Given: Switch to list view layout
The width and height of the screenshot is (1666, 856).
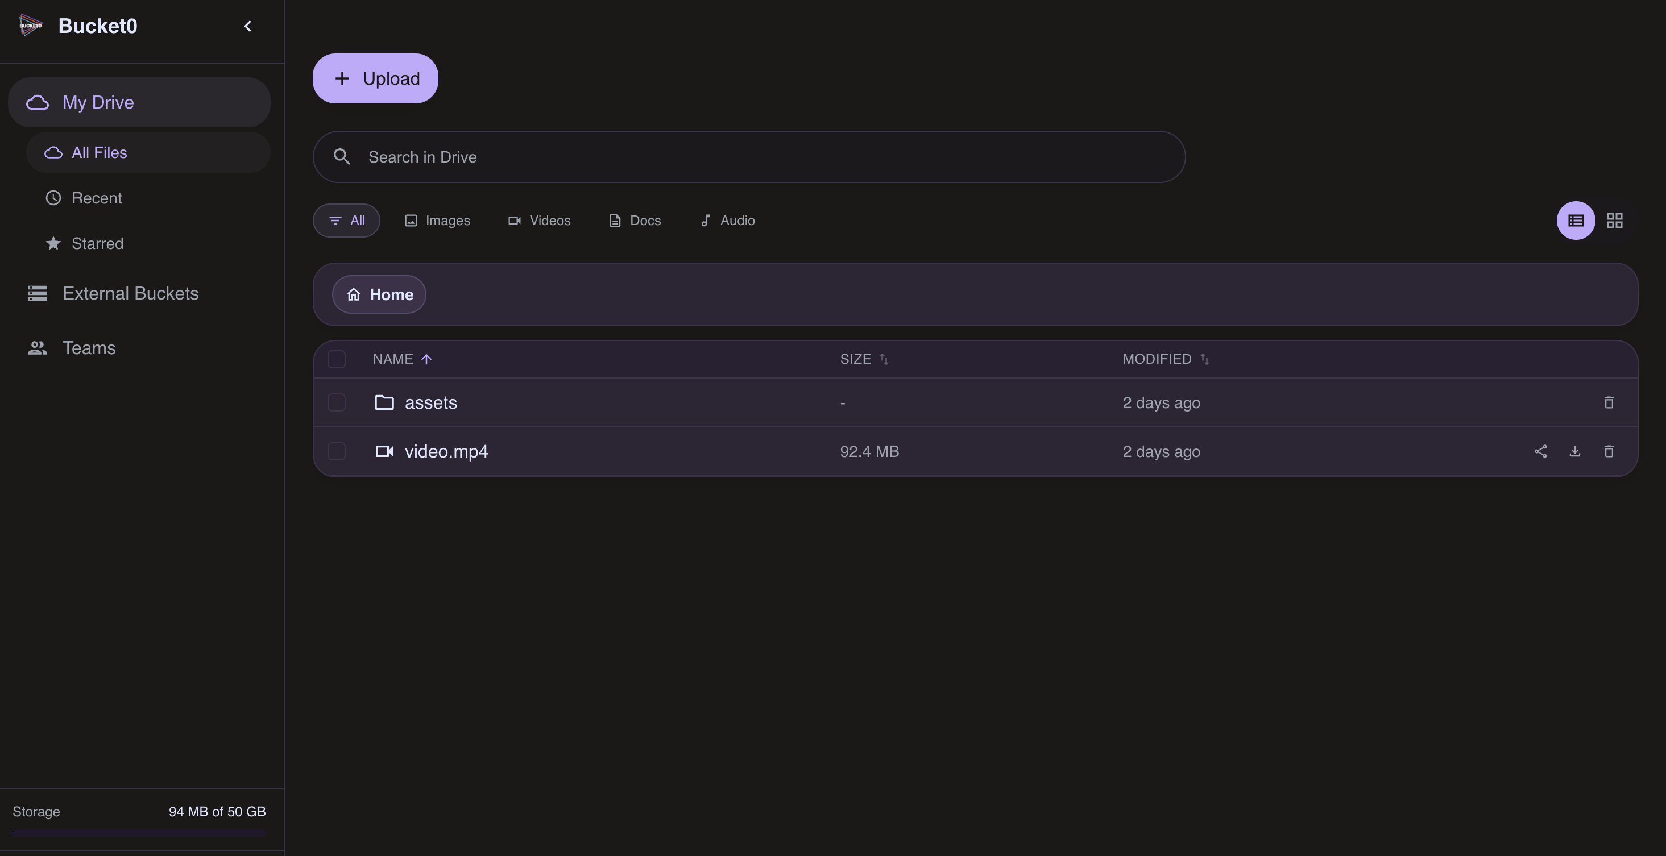Looking at the screenshot, I should pos(1576,221).
